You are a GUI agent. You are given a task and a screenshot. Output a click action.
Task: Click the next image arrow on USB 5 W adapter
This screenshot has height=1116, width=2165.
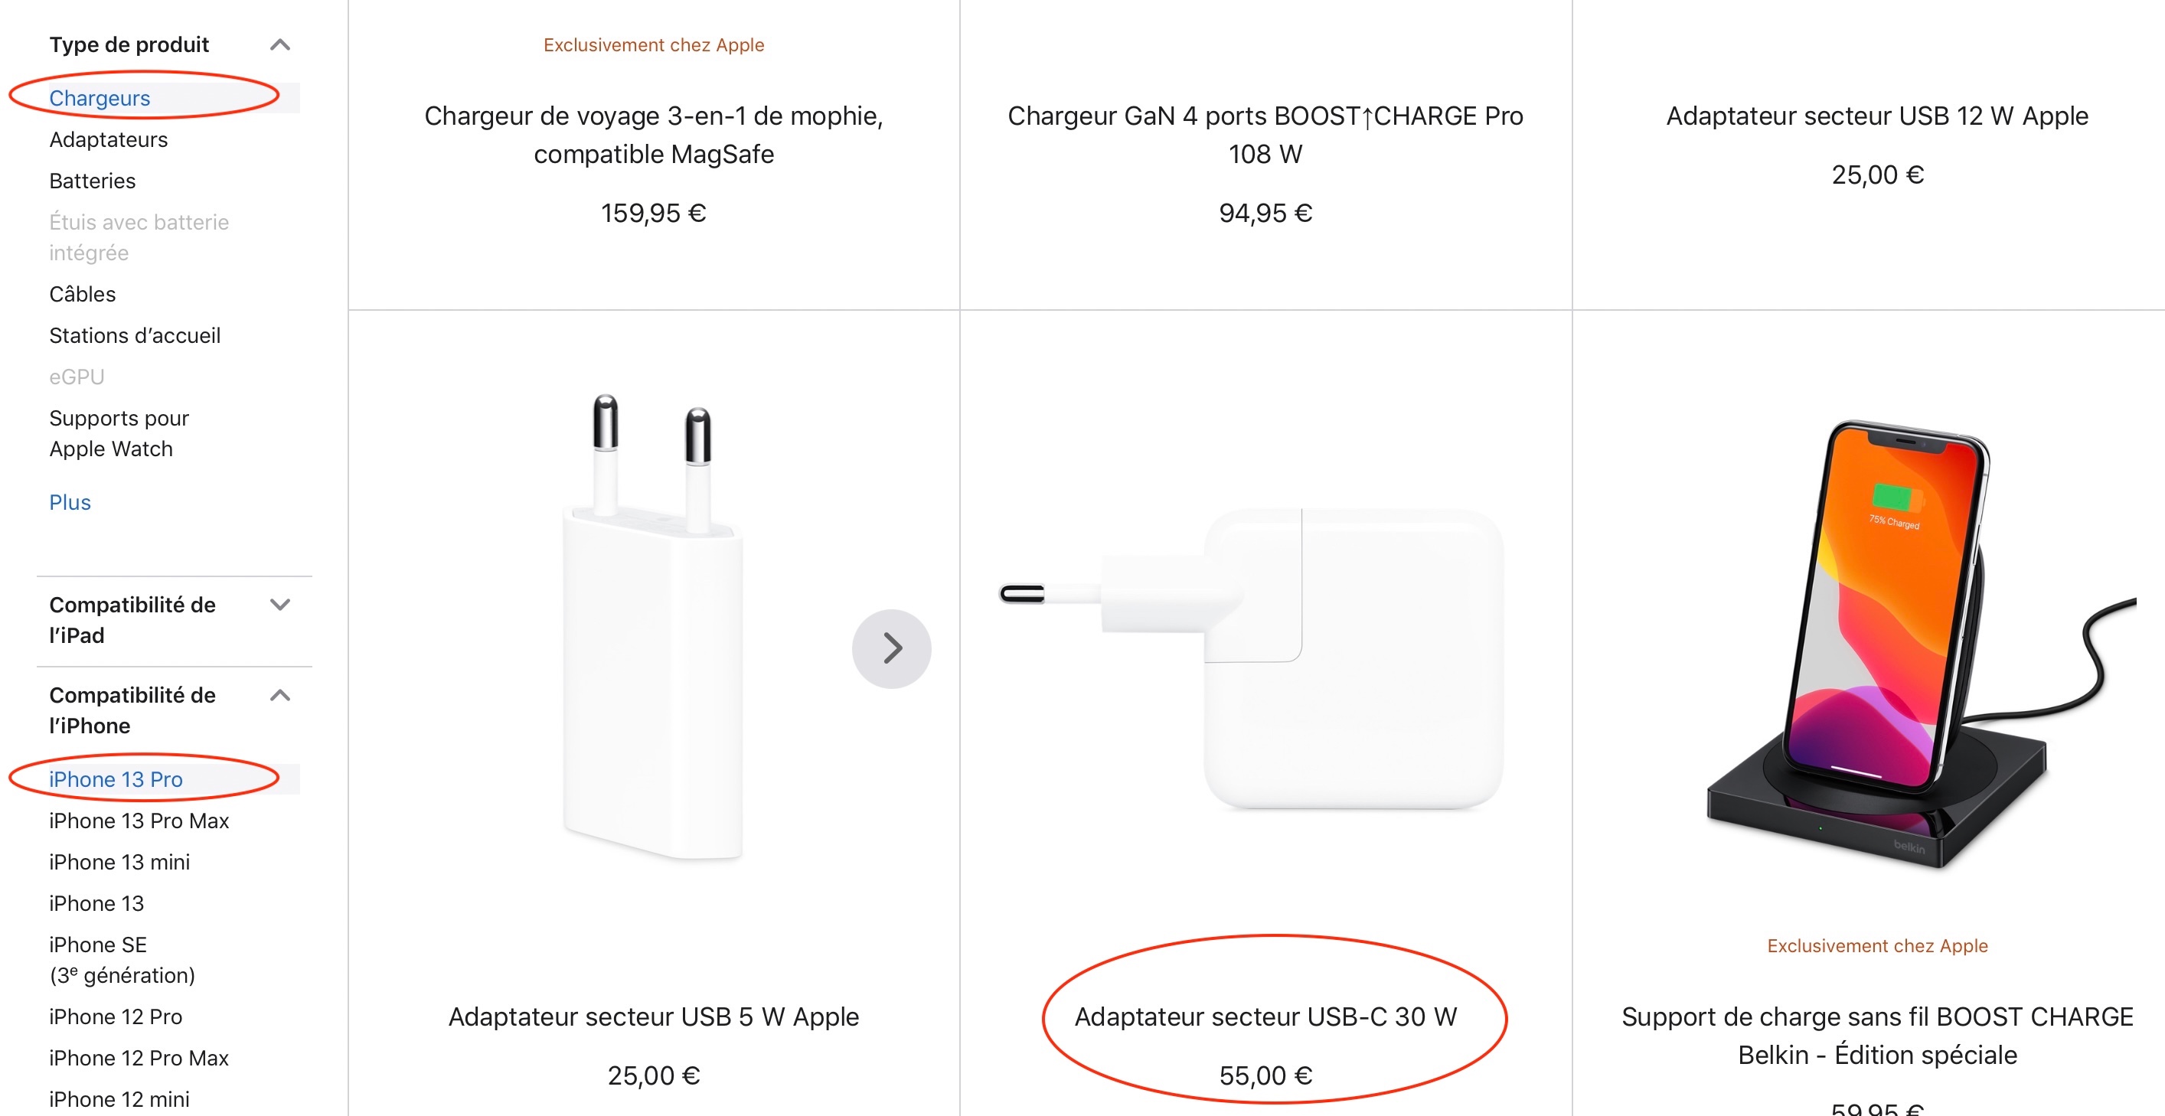coord(891,648)
